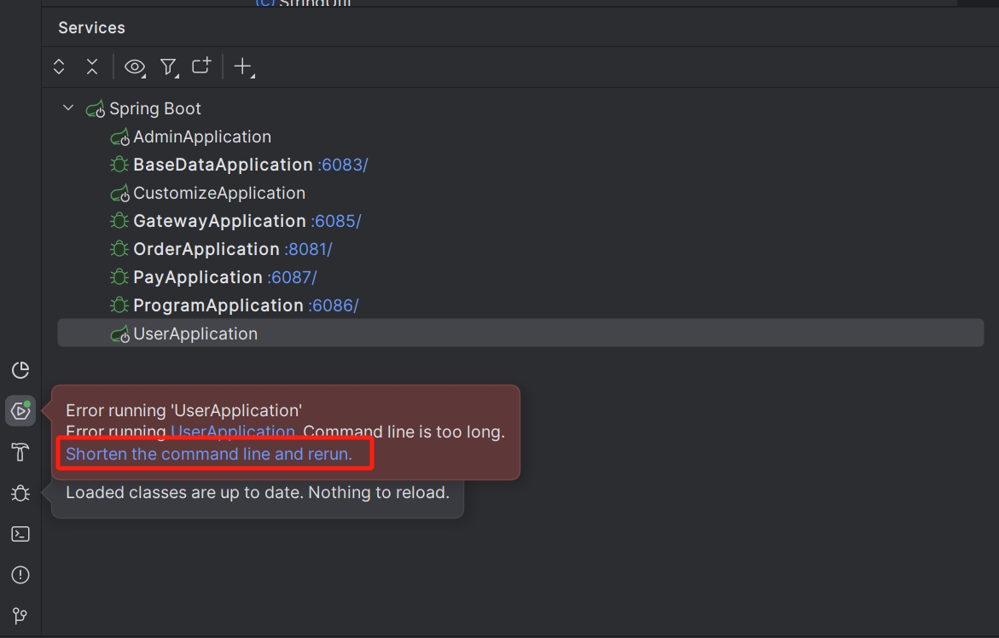Viewport: 999px width, 638px height.
Task: Select the OrderApplication service
Action: pos(206,249)
